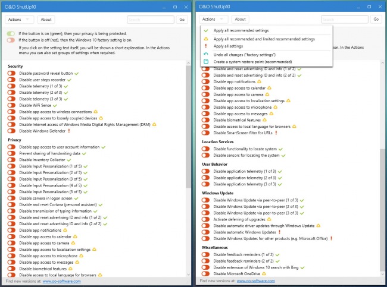Click About button in right window
The width and height of the screenshot is (387, 287).
pos(240,19)
